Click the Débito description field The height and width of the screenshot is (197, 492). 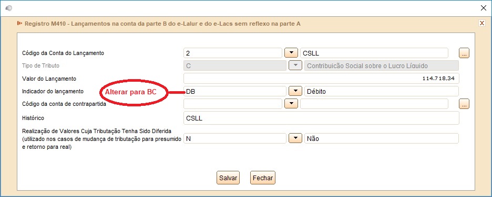(382, 91)
